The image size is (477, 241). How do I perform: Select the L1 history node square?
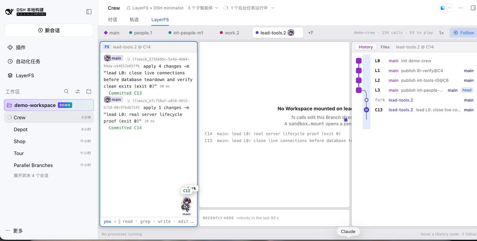[x=359, y=71]
